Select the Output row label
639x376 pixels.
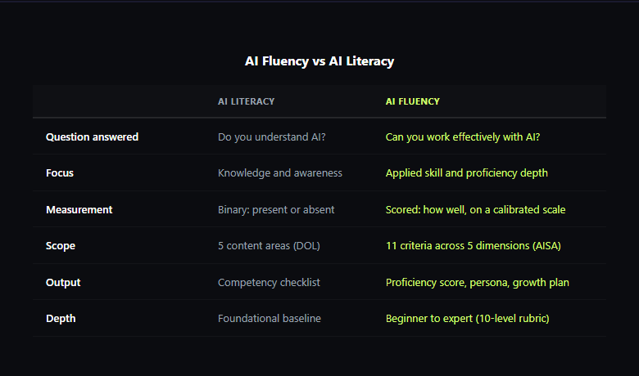[x=63, y=283]
